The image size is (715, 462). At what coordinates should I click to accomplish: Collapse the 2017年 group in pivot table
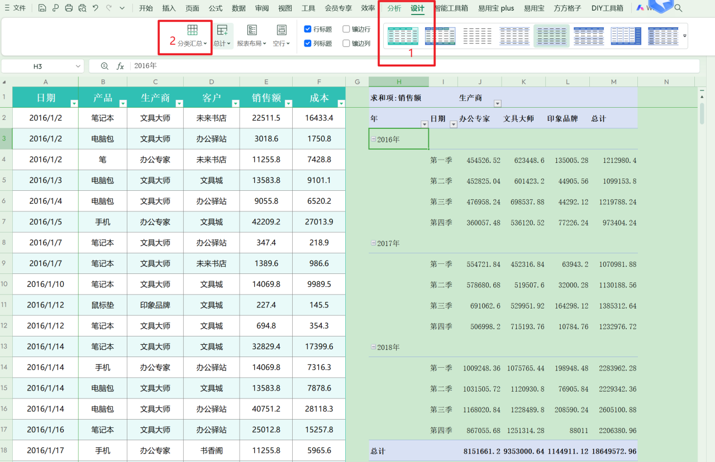[374, 243]
